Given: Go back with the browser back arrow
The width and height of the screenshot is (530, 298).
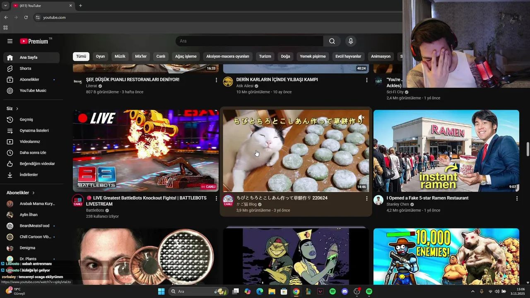Looking at the screenshot, I should tap(6, 17).
